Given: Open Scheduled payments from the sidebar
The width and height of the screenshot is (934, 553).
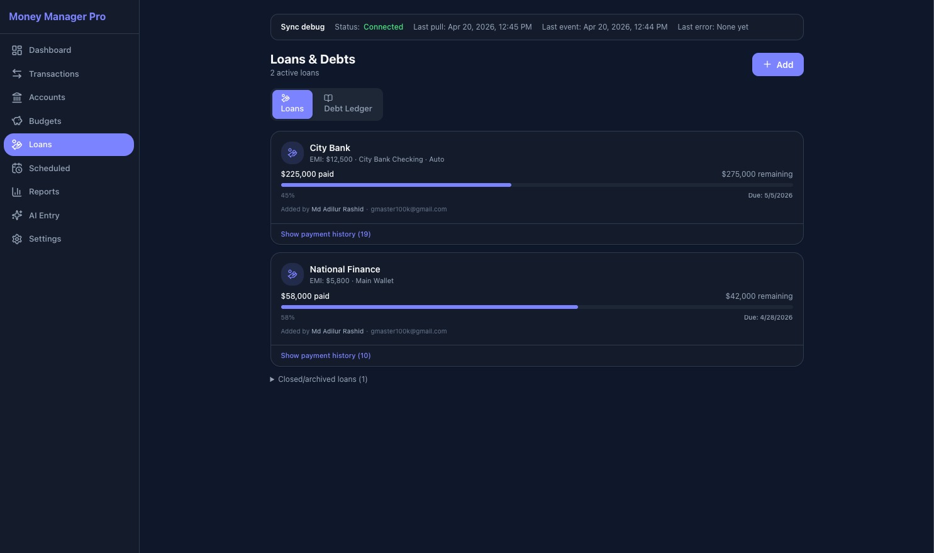Looking at the screenshot, I should click(x=49, y=168).
